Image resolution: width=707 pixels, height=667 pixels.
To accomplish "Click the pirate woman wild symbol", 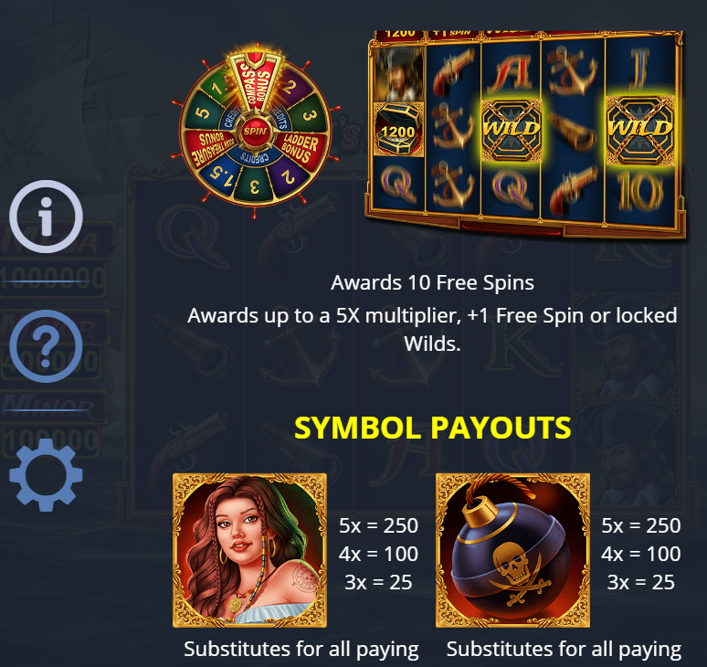I will point(249,550).
